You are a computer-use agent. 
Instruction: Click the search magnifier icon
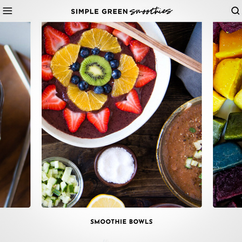(235, 10)
